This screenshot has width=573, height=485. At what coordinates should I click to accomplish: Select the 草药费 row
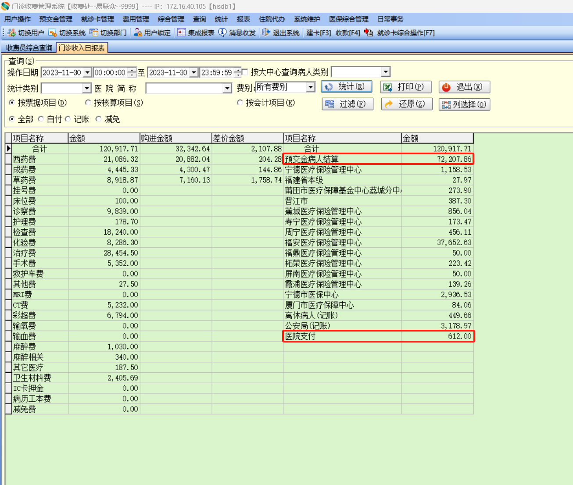pyautogui.click(x=144, y=180)
